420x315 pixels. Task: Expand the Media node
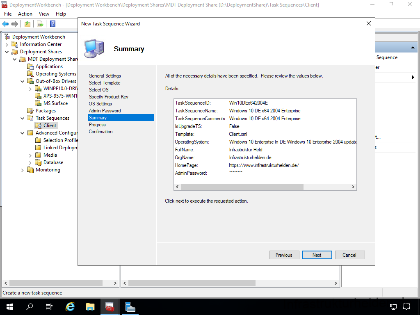(x=30, y=155)
